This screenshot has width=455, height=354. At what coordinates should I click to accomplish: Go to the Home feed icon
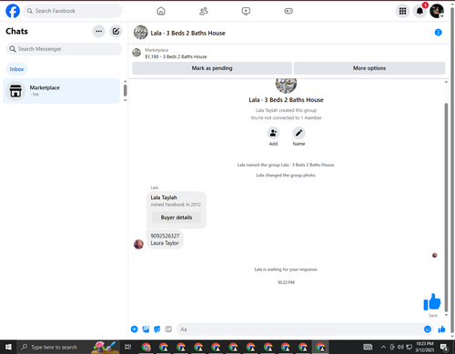[x=161, y=11]
